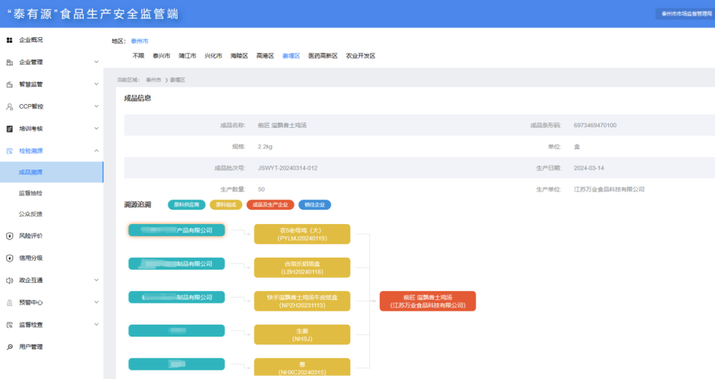Click the 培训考核 document icon
The height and width of the screenshot is (379, 715).
point(9,129)
